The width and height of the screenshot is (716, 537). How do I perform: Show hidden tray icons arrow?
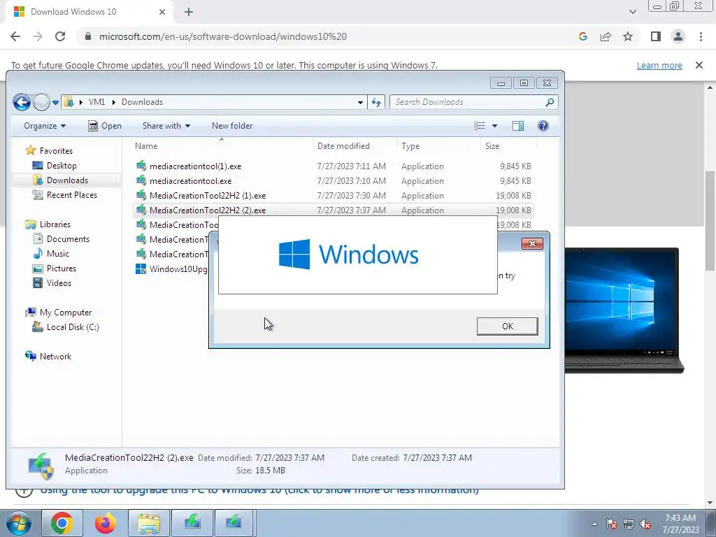[594, 524]
